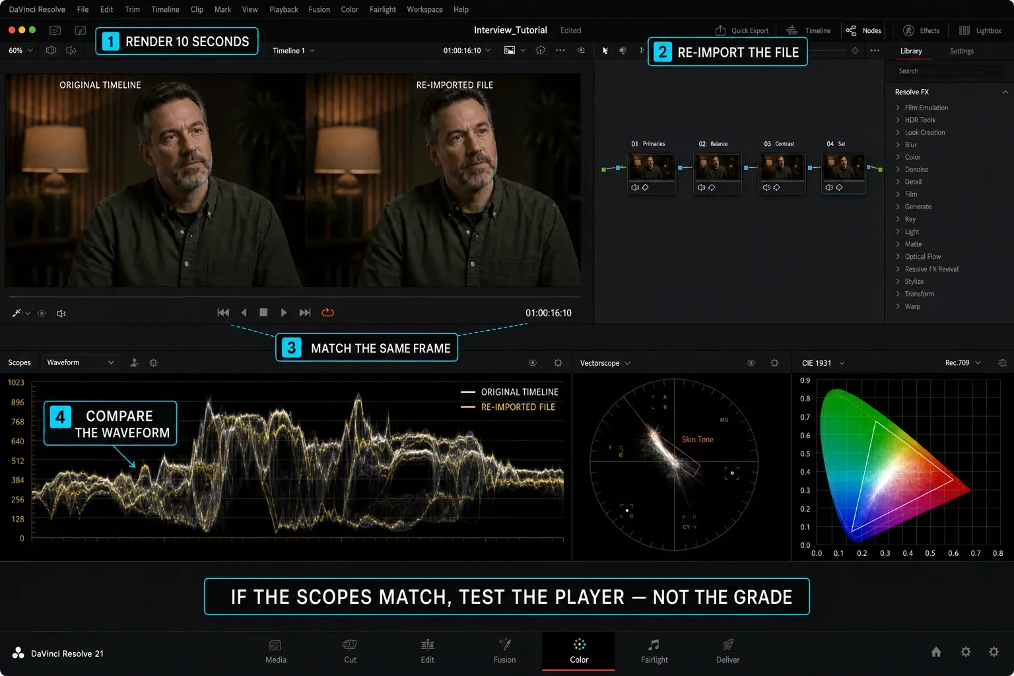This screenshot has height=676, width=1014.
Task: Open the Vectorscope settings gear
Action: (774, 363)
